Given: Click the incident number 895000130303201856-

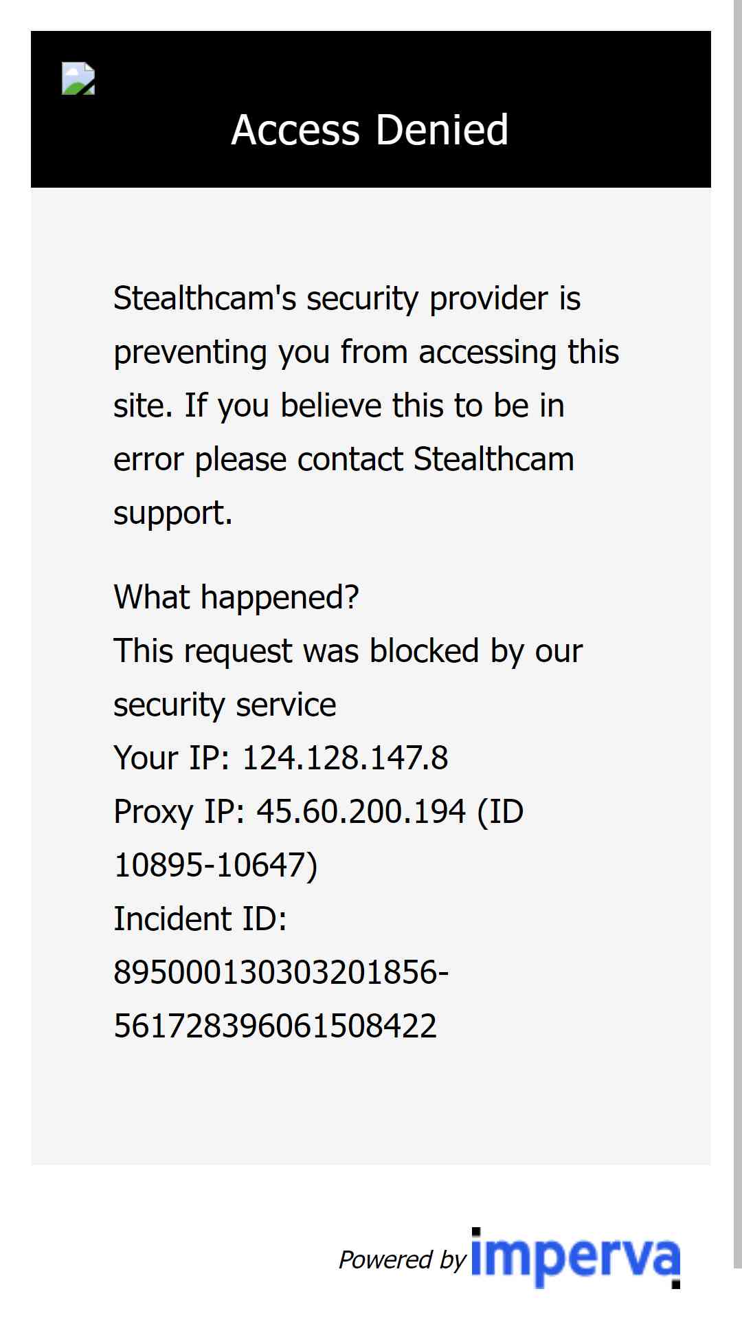Looking at the screenshot, I should tap(281, 972).
